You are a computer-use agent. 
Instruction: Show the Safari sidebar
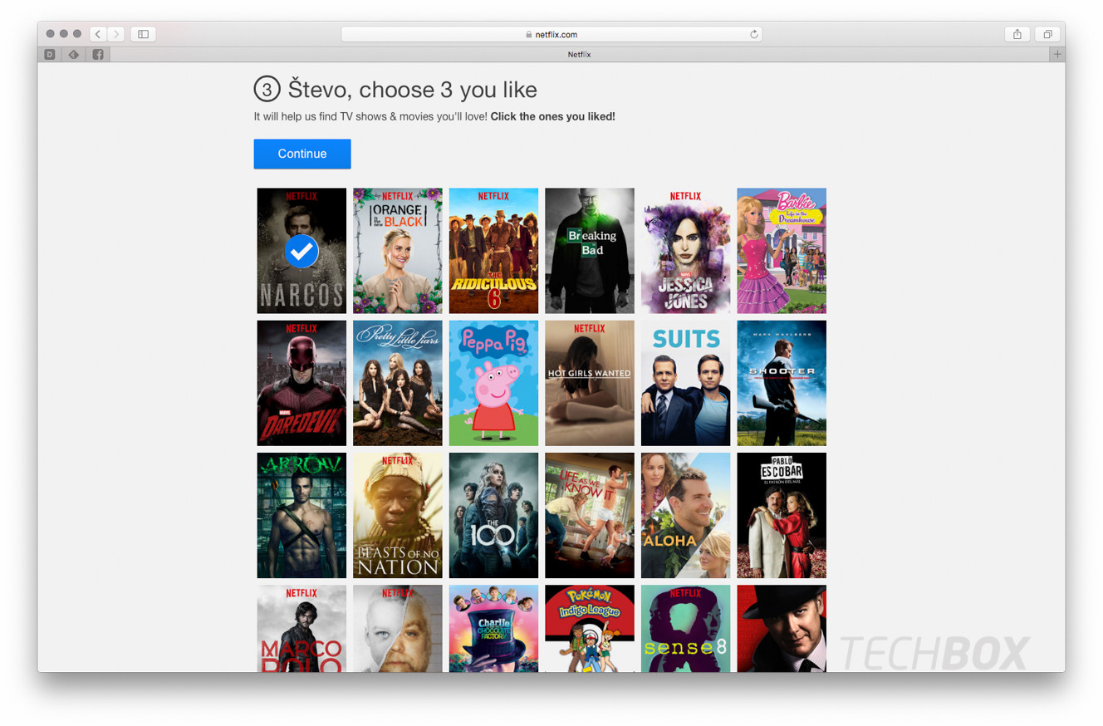pos(143,34)
